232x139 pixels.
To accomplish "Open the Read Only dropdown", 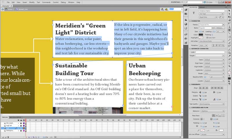I will pyautogui.click(x=208, y=17).
